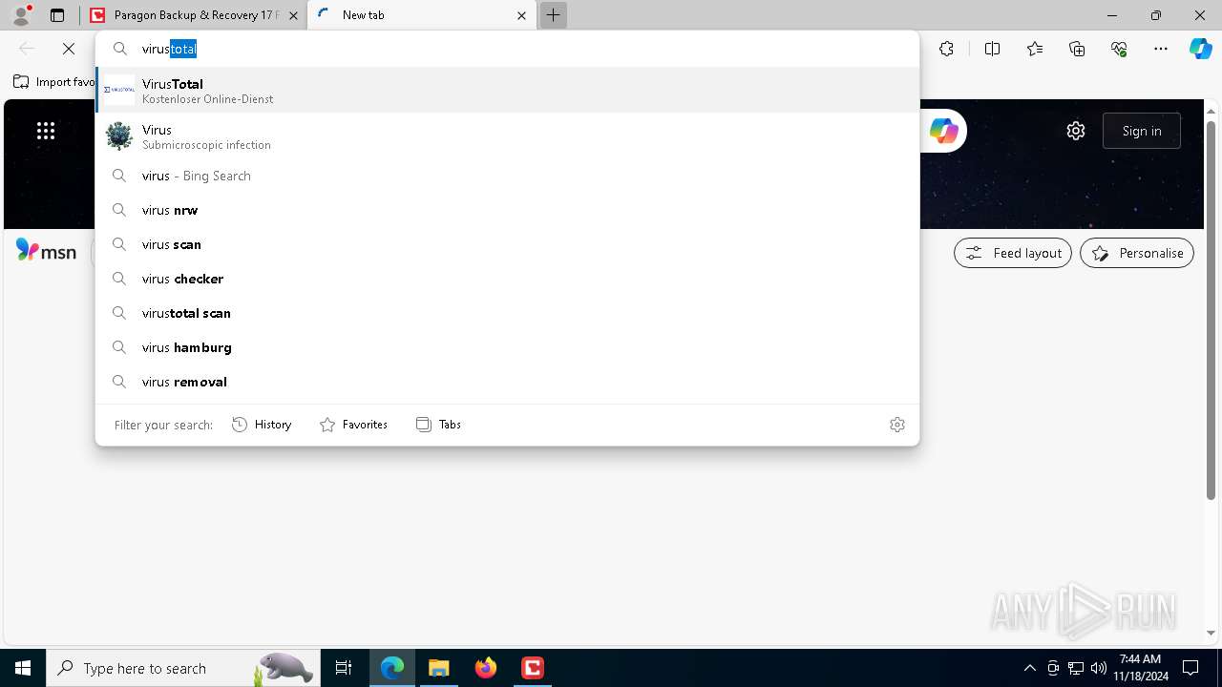Filter search by Favorites

[353, 425]
